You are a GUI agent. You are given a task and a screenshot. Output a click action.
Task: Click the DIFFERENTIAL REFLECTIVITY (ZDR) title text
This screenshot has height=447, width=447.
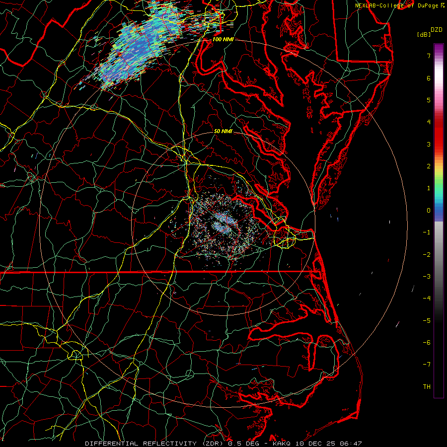155,444
